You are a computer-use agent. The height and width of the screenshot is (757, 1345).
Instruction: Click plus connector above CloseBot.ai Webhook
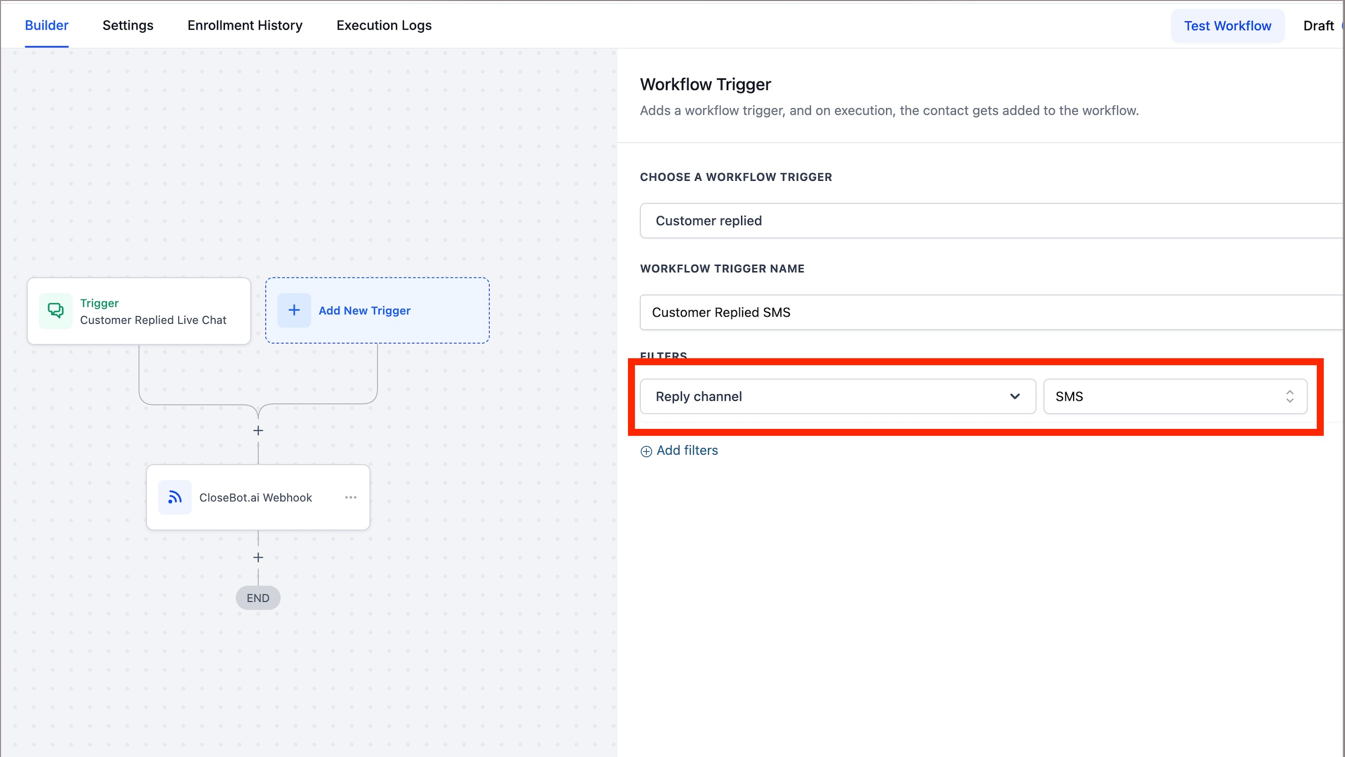[x=258, y=430]
